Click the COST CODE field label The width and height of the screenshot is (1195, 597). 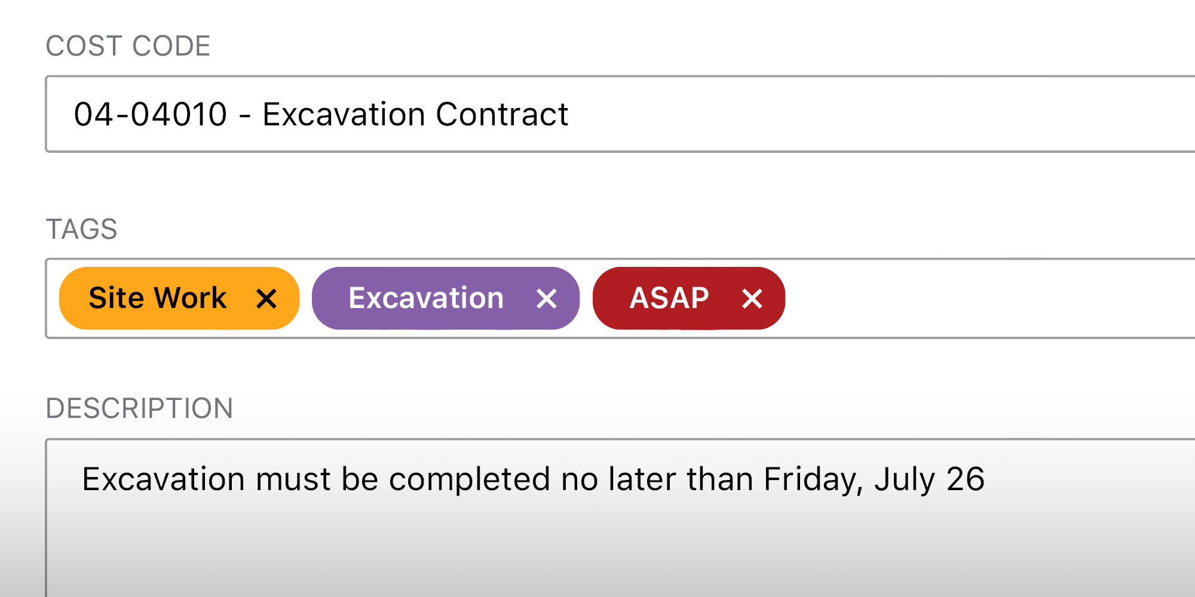(x=128, y=46)
